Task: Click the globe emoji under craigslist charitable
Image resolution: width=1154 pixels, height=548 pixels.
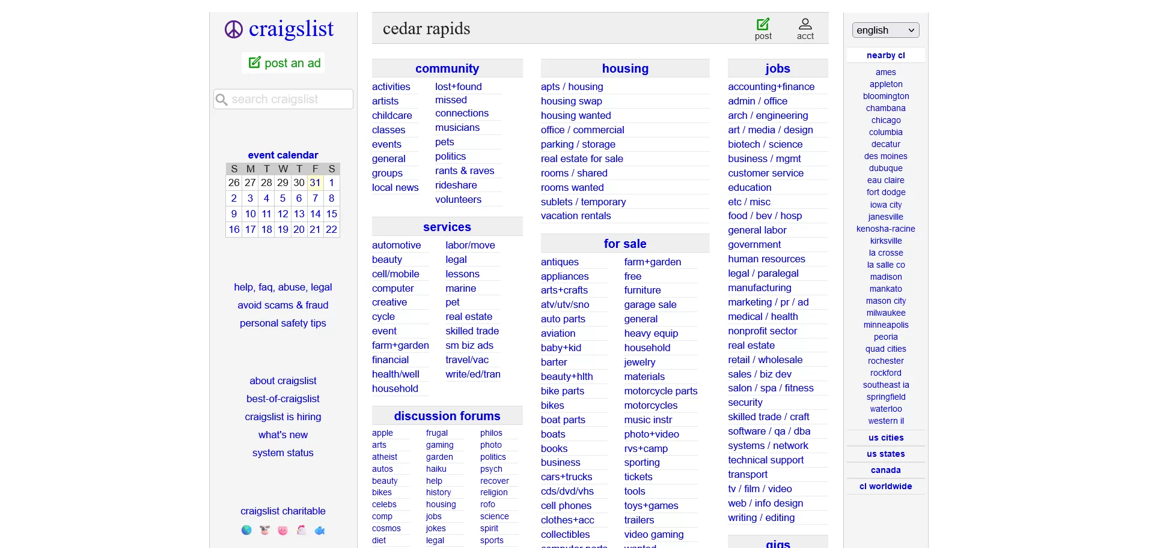Action: click(x=246, y=530)
